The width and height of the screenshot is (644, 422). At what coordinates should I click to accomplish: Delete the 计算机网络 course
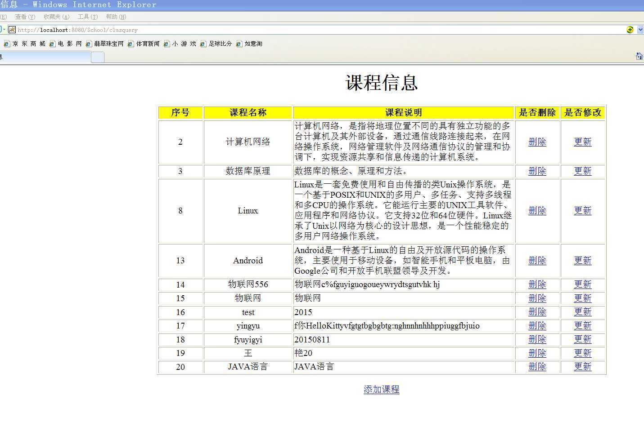(x=537, y=142)
